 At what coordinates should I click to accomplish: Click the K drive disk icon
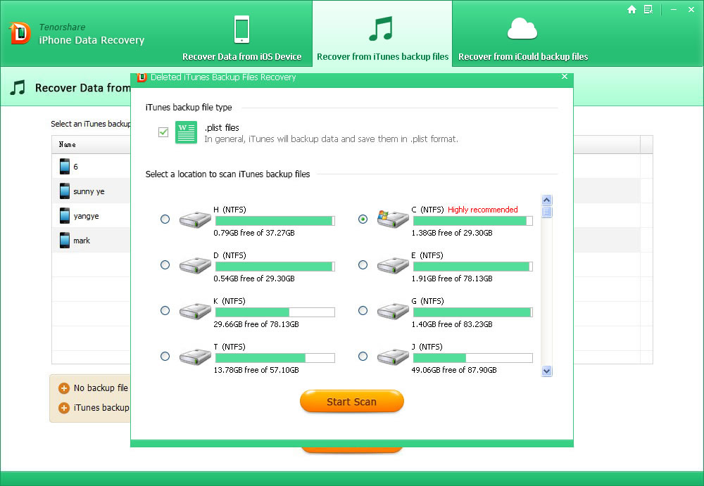tap(195, 311)
